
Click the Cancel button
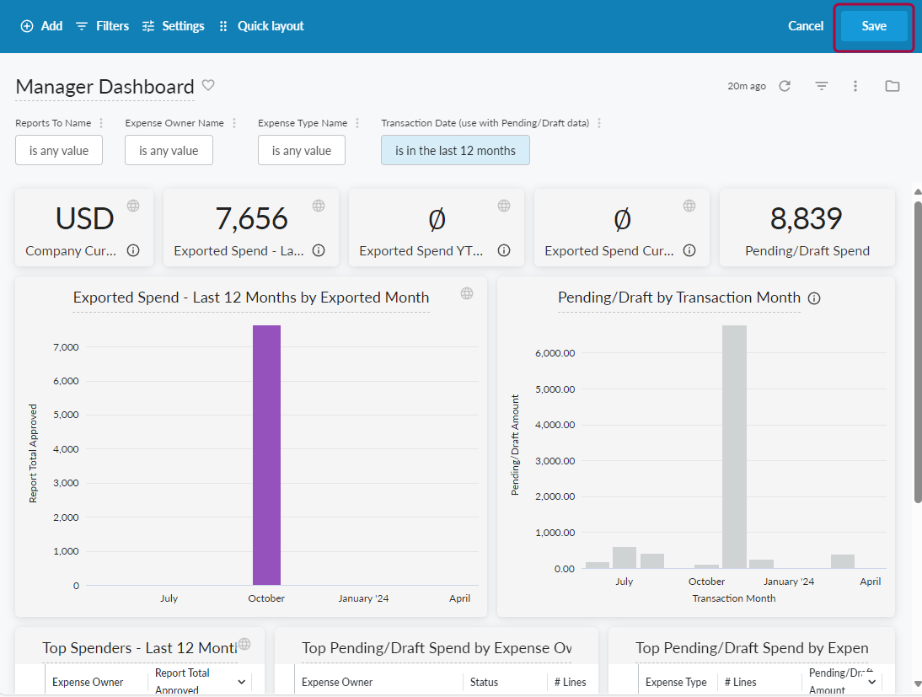[x=806, y=26]
